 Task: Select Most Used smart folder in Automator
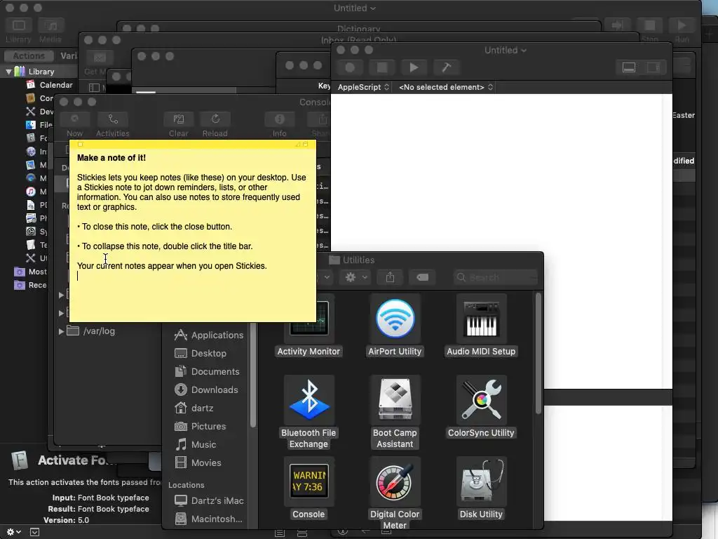pyautogui.click(x=31, y=272)
